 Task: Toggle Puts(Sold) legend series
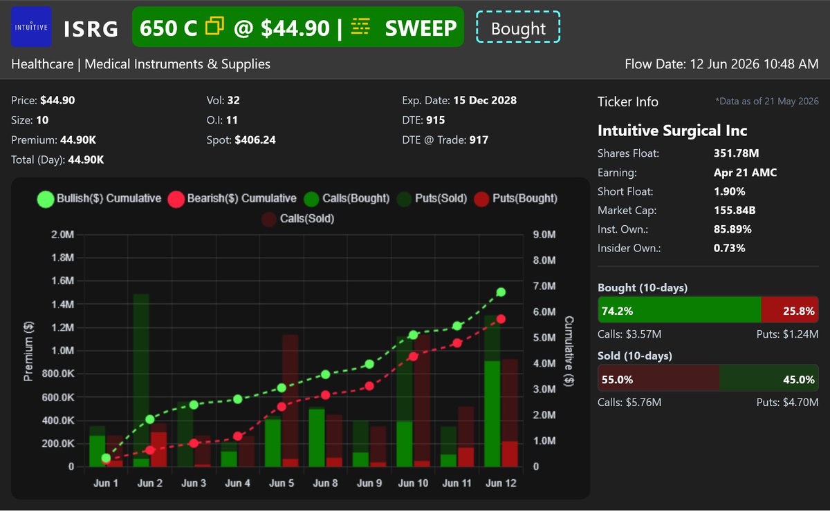click(x=432, y=199)
